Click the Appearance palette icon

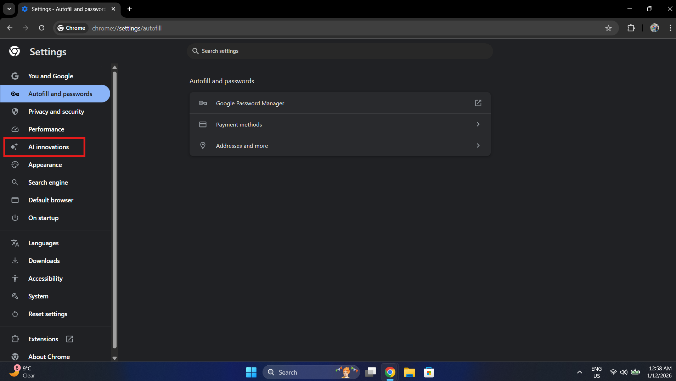[15, 164]
